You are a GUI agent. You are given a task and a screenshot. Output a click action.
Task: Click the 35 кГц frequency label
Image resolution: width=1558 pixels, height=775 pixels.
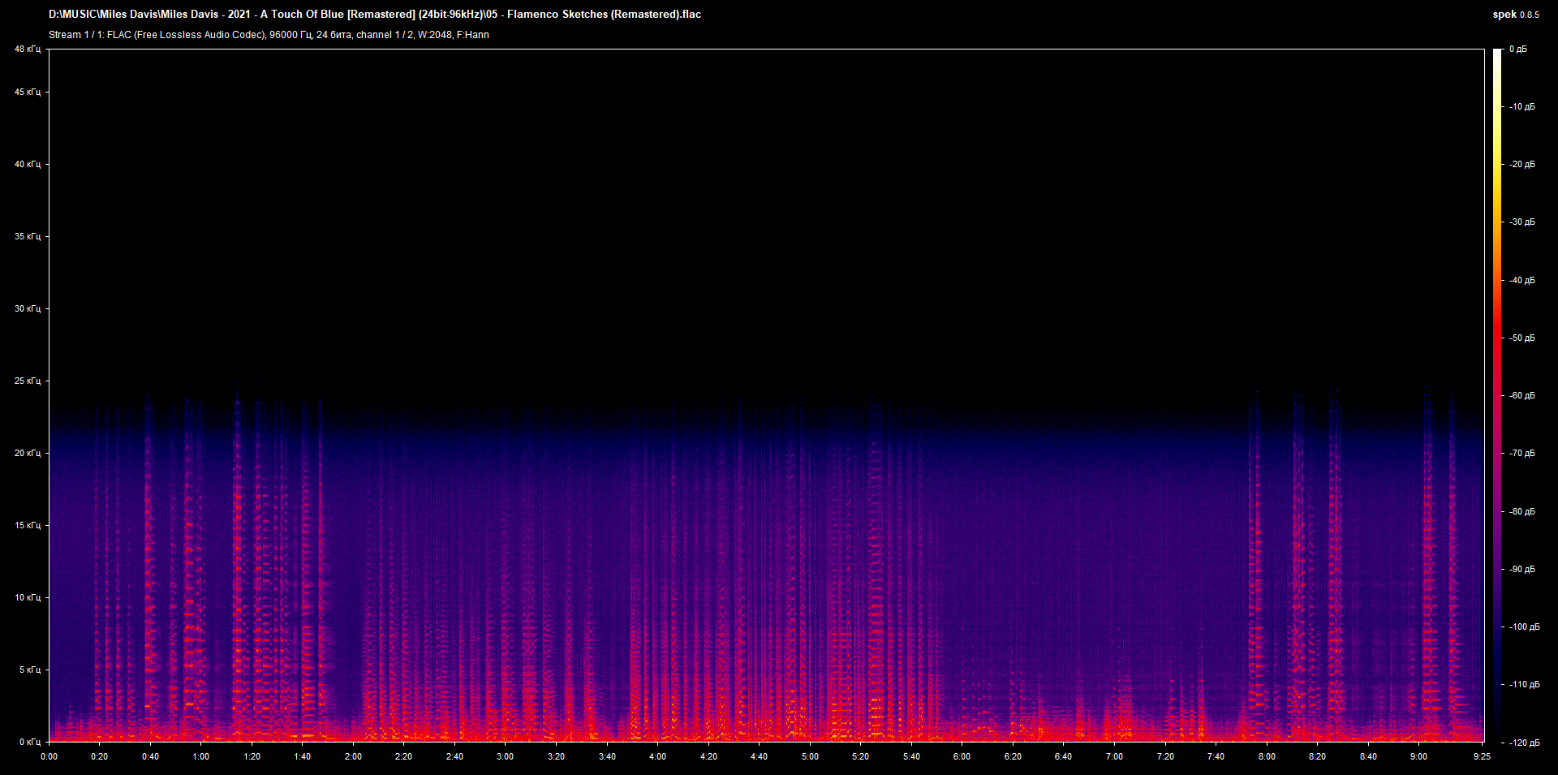28,236
